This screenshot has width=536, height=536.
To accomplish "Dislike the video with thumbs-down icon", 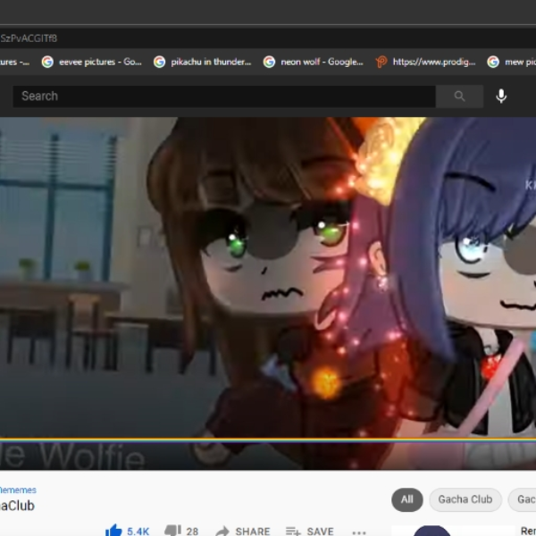I will pos(172,530).
